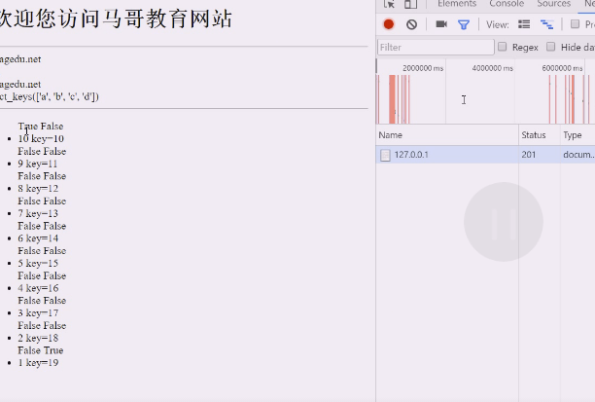This screenshot has width=595, height=402.
Task: Tick the Hide data URLs checkbox
Action: click(x=550, y=47)
